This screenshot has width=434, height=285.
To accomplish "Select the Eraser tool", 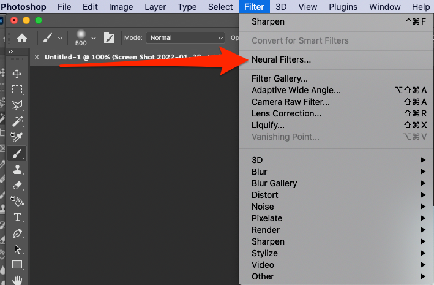I will tap(17, 185).
